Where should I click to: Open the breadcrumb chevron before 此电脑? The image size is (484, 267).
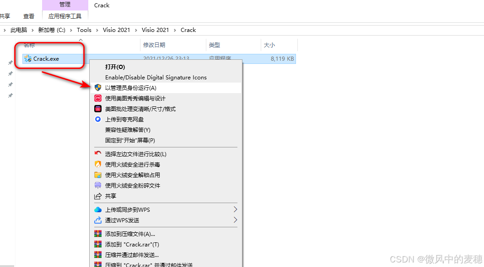[5, 30]
